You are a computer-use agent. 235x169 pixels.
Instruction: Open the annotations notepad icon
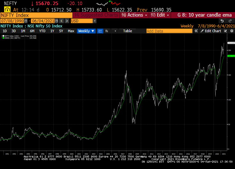click(225, 31)
